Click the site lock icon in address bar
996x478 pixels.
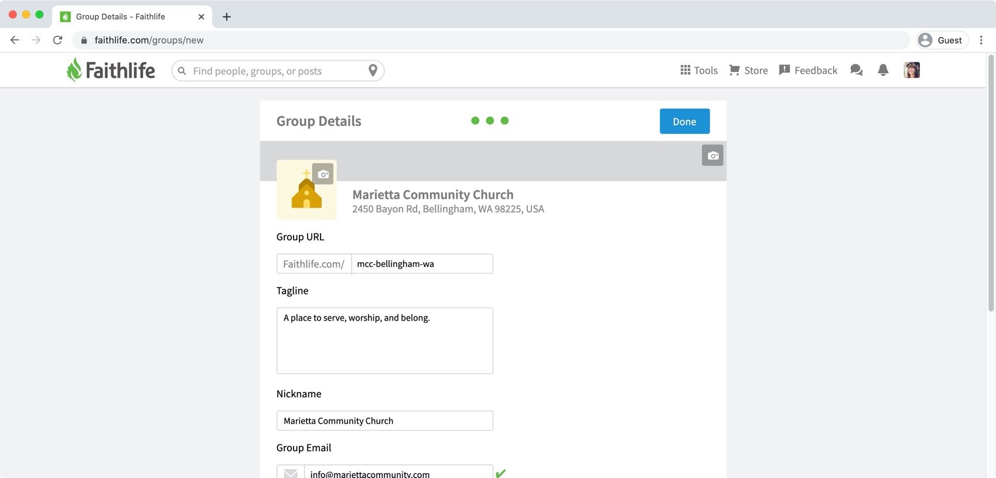84,40
